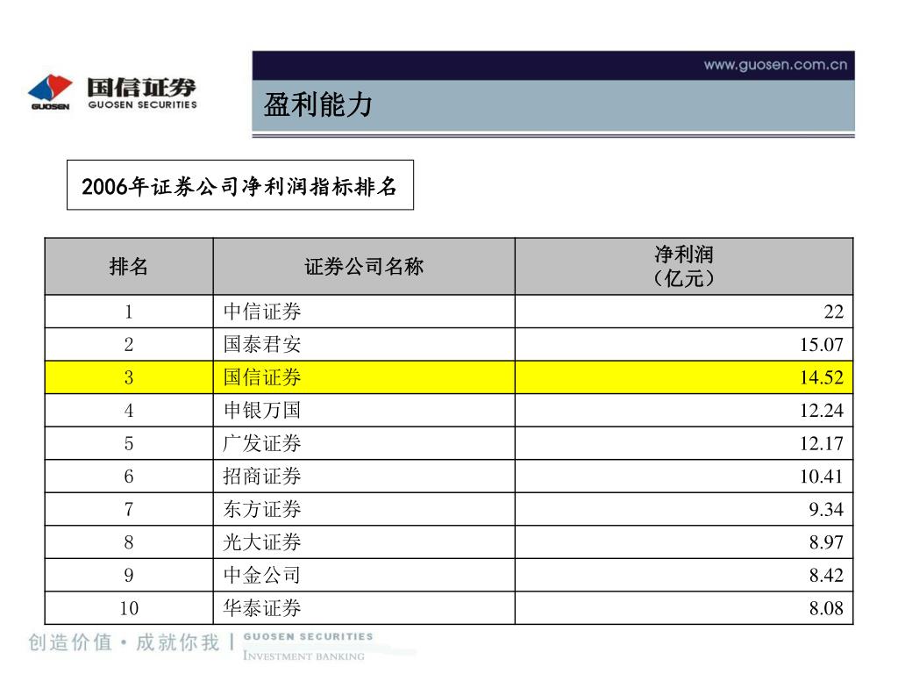Image resolution: width=898 pixels, height=674 pixels.
Task: Click the Guosen Securities logo icon
Action: 50,91
